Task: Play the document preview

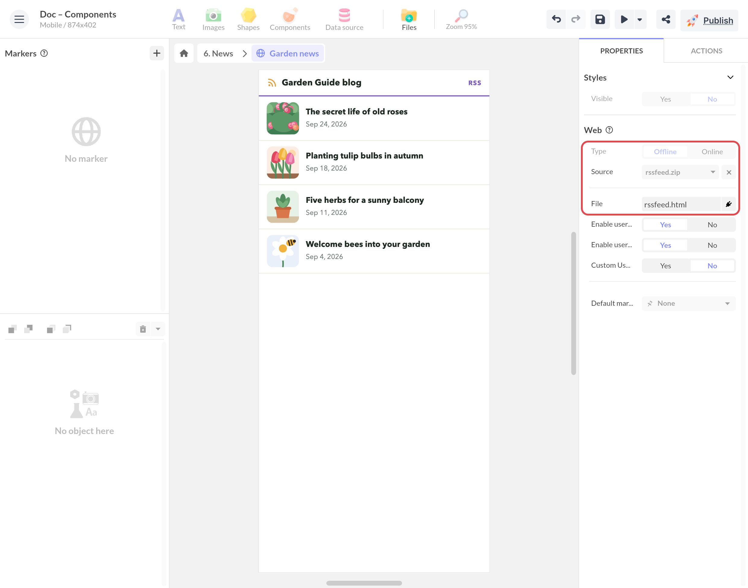Action: pos(624,19)
